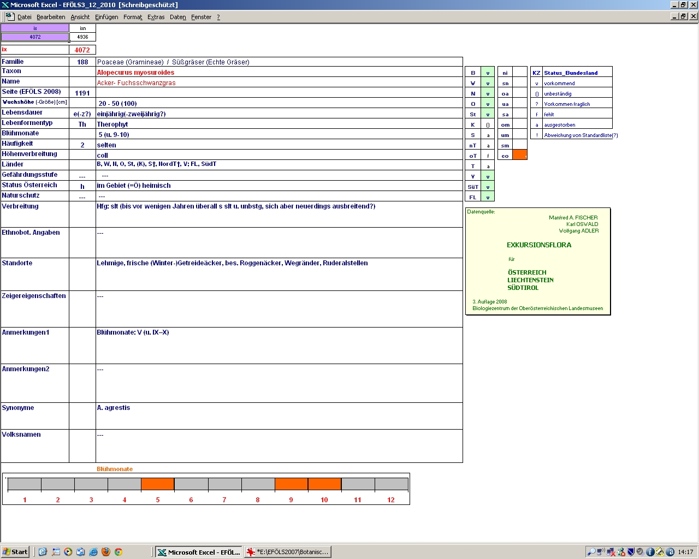
Task: Click the Excel workbook icon beside Datei
Action: [x=9, y=16]
